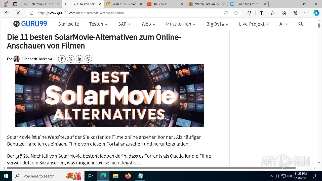
Task: Stop page loading with the X button
Action: [18, 13]
